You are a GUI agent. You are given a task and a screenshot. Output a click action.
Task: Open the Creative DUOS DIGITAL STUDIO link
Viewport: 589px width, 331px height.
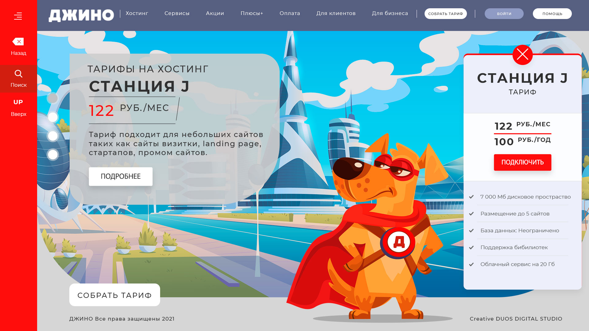516,319
